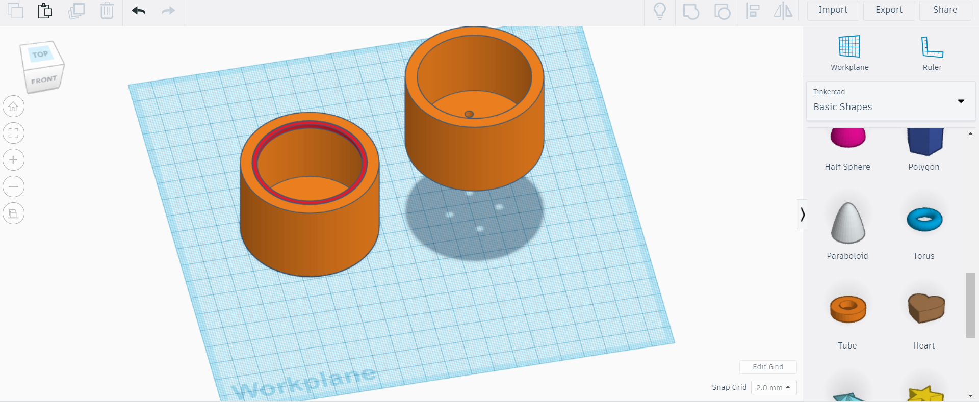The image size is (979, 402).
Task: Select the Workplane tool
Action: (x=849, y=53)
